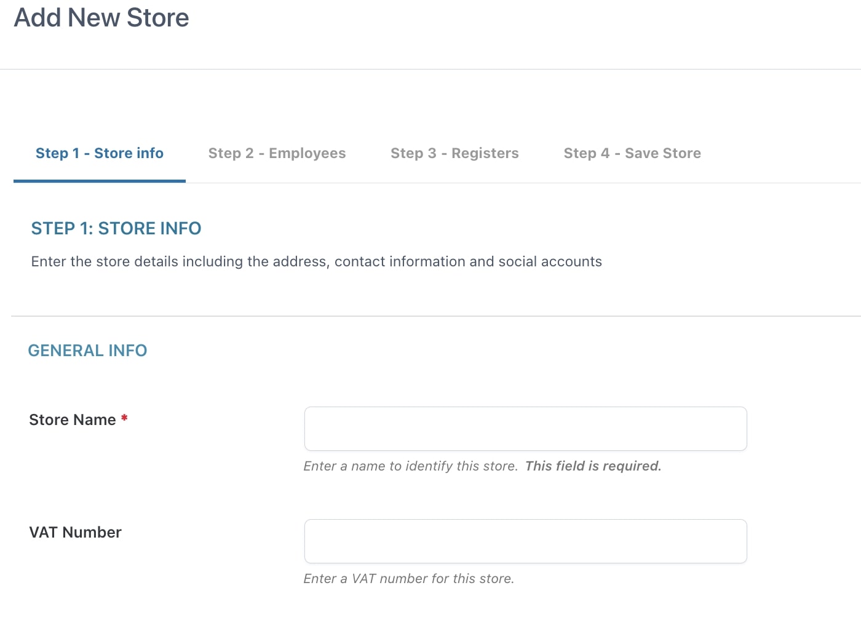Click the red required asterisk by Store Name
This screenshot has width=861, height=620.
tap(124, 418)
